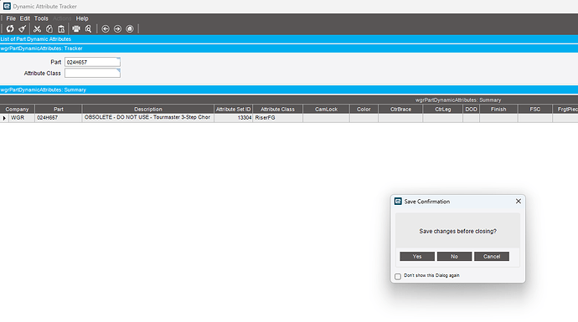Click the CamLock column header
The width and height of the screenshot is (578, 322).
[326, 109]
